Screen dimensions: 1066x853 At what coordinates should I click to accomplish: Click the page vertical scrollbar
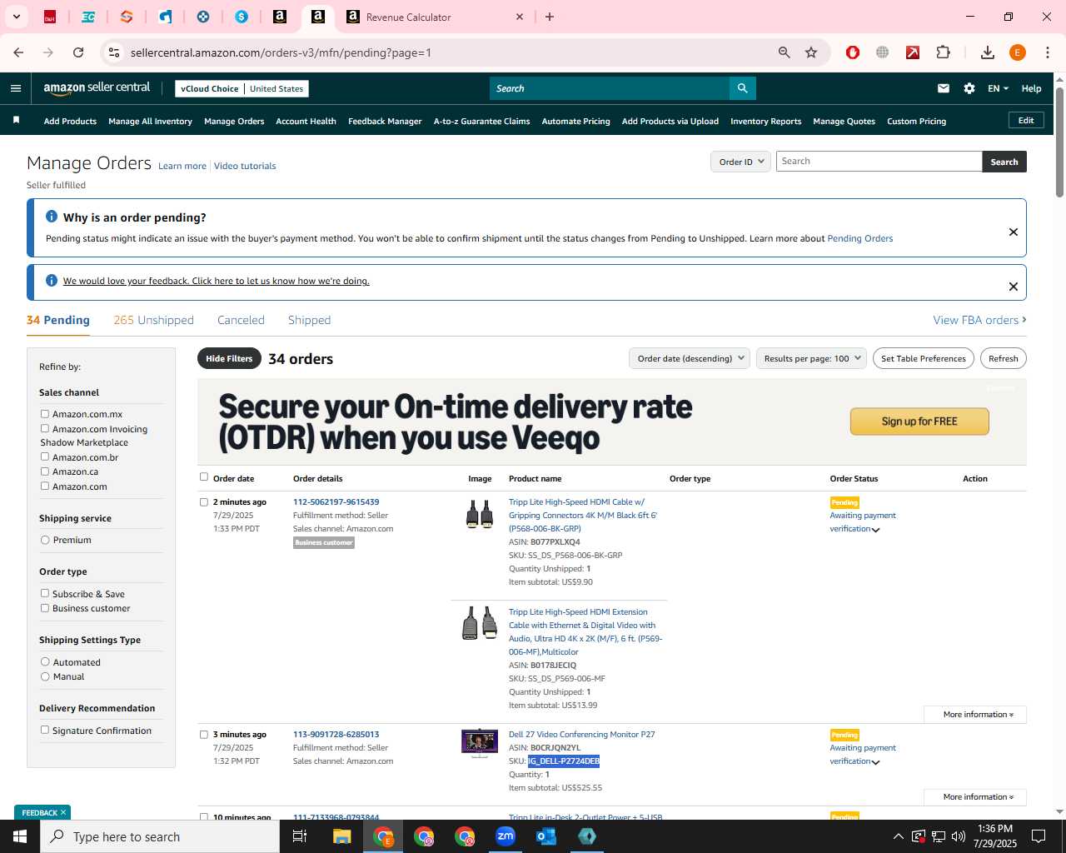[x=1059, y=142]
